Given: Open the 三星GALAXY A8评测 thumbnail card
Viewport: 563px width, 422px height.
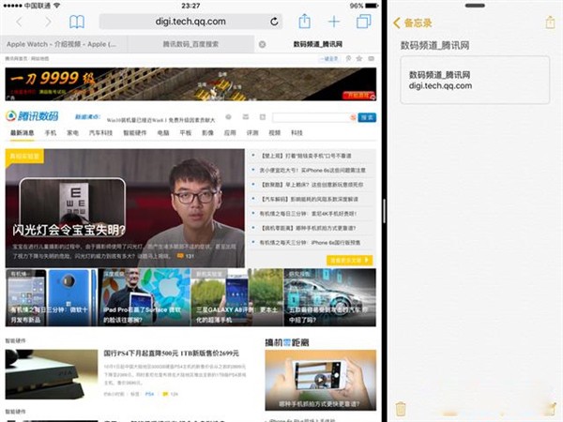Looking at the screenshot, I should 237,297.
